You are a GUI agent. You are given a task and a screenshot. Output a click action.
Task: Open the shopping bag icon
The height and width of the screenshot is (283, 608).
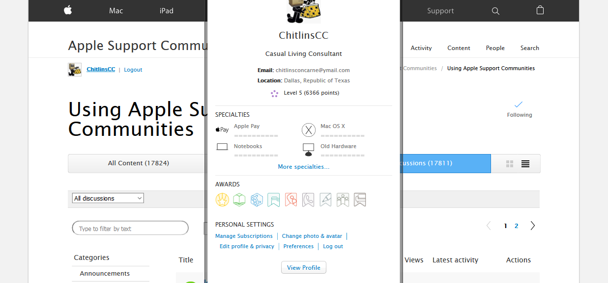click(x=540, y=10)
